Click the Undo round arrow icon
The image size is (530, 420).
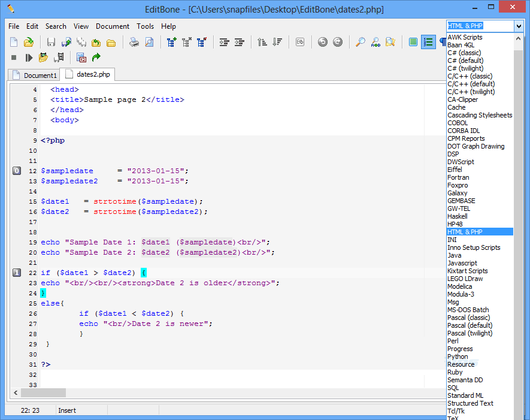click(323, 42)
